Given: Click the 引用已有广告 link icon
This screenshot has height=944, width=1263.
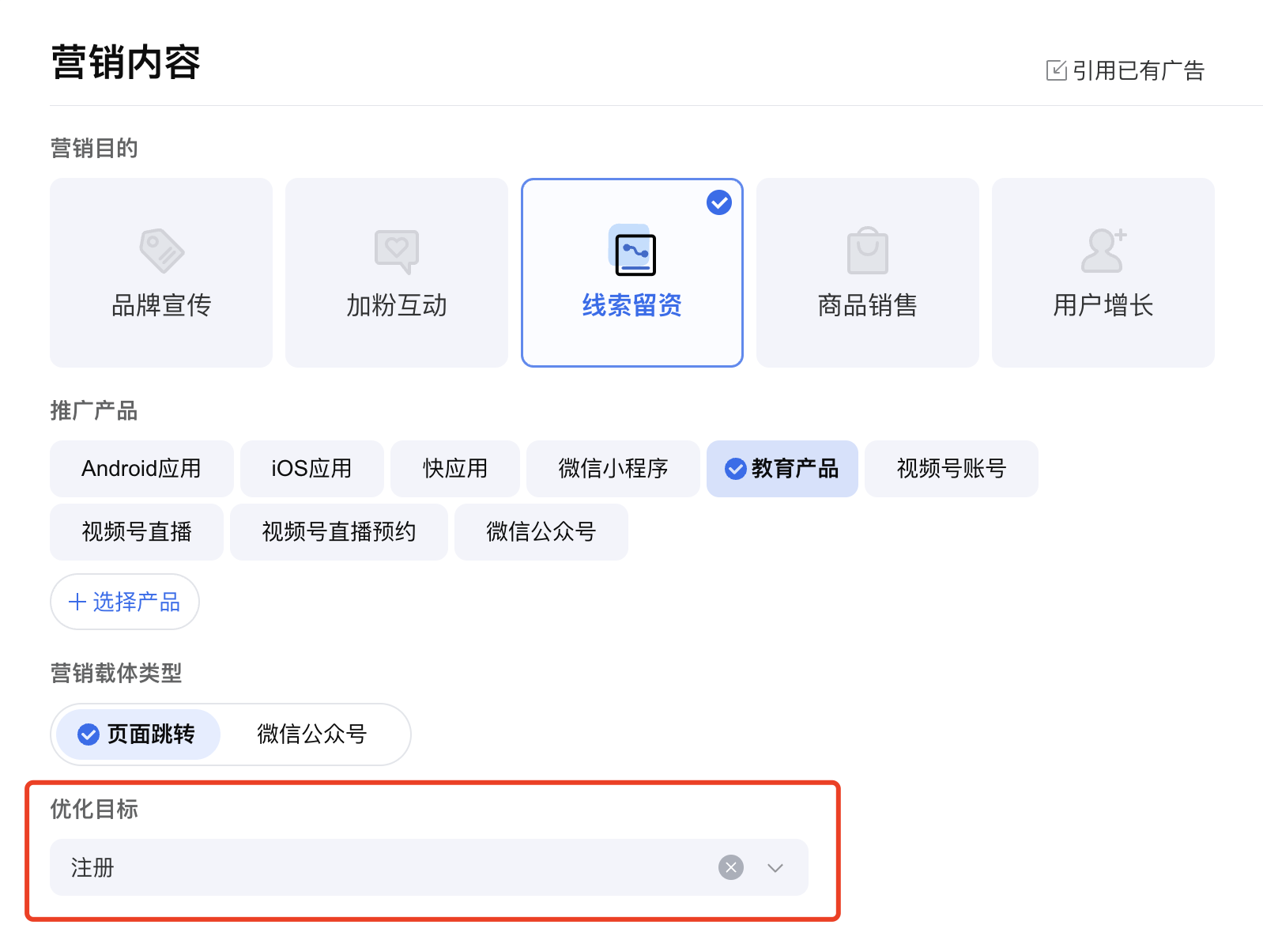Looking at the screenshot, I should tap(1056, 70).
